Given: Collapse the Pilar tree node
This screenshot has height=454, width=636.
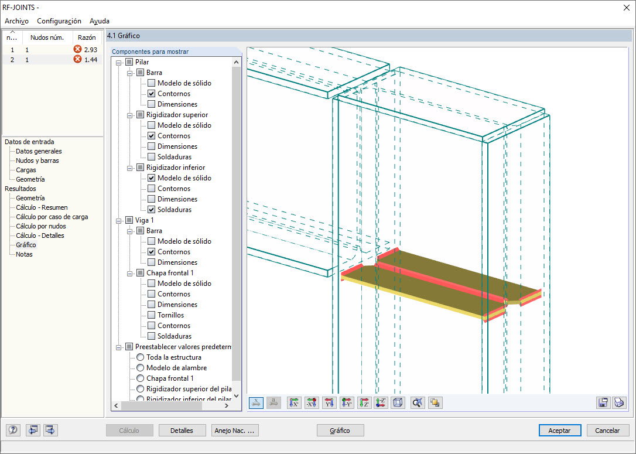Looking at the screenshot, I should [x=119, y=63].
